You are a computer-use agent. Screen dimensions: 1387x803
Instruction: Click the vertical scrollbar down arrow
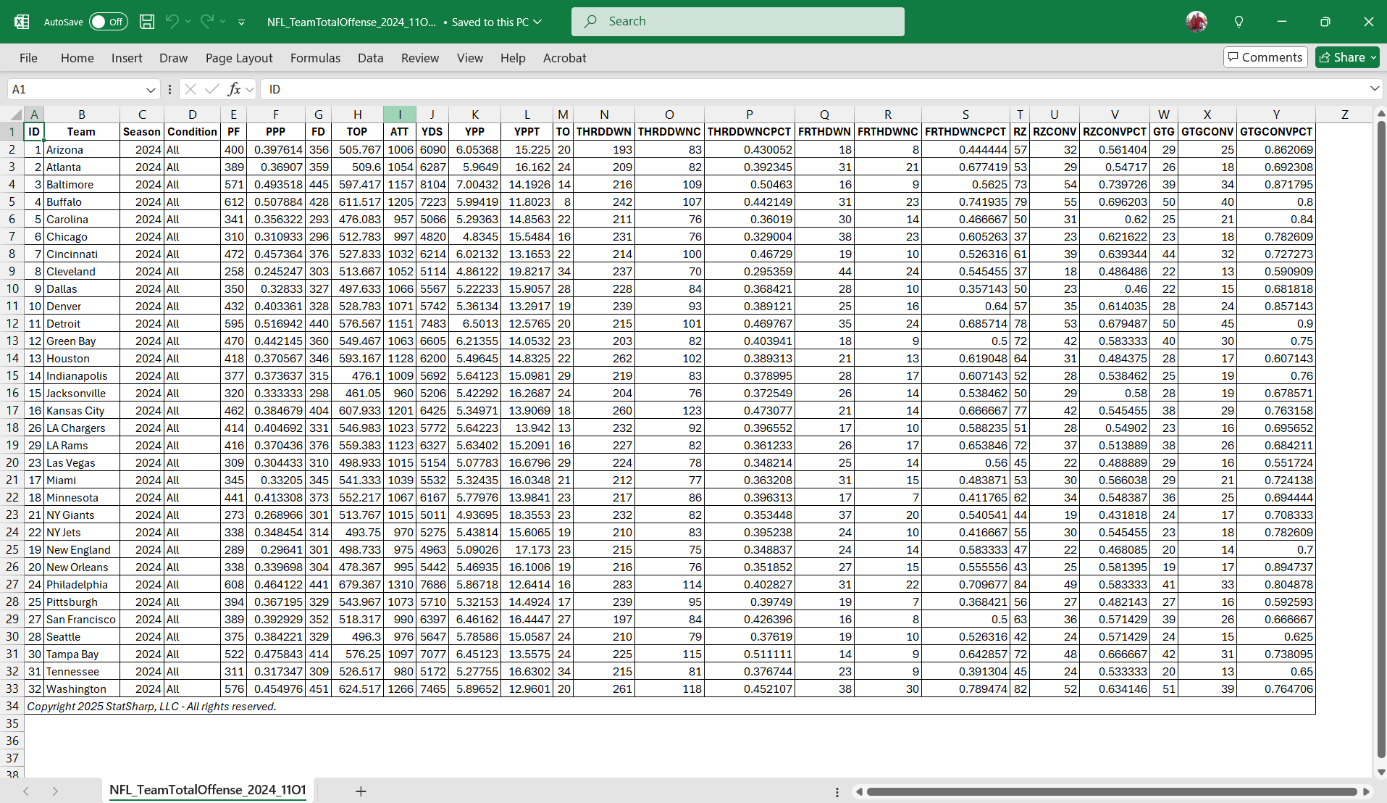(x=1380, y=772)
